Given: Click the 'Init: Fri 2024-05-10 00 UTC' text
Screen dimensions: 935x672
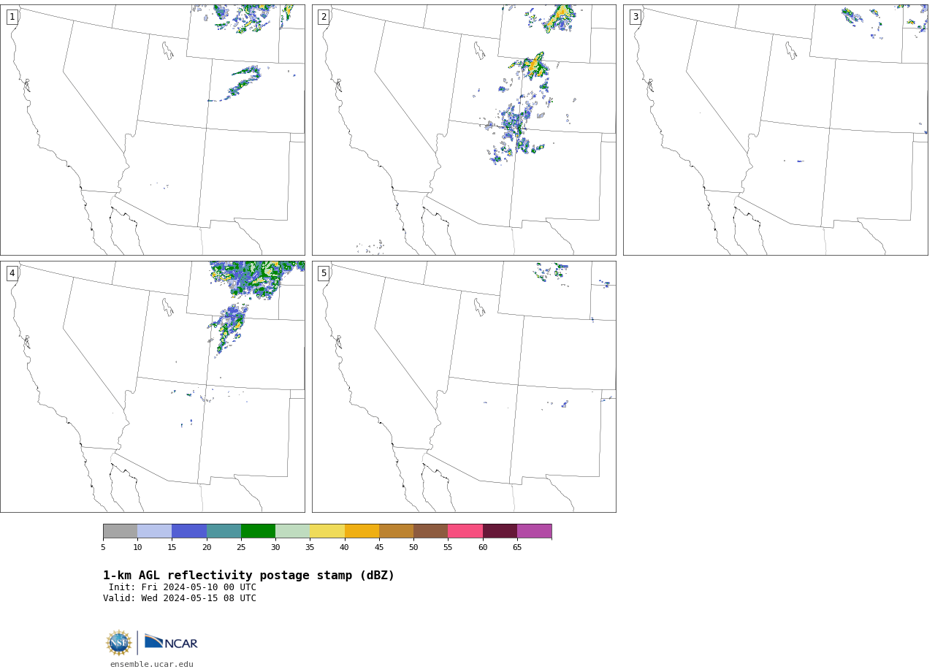Looking at the screenshot, I should tap(183, 587).
